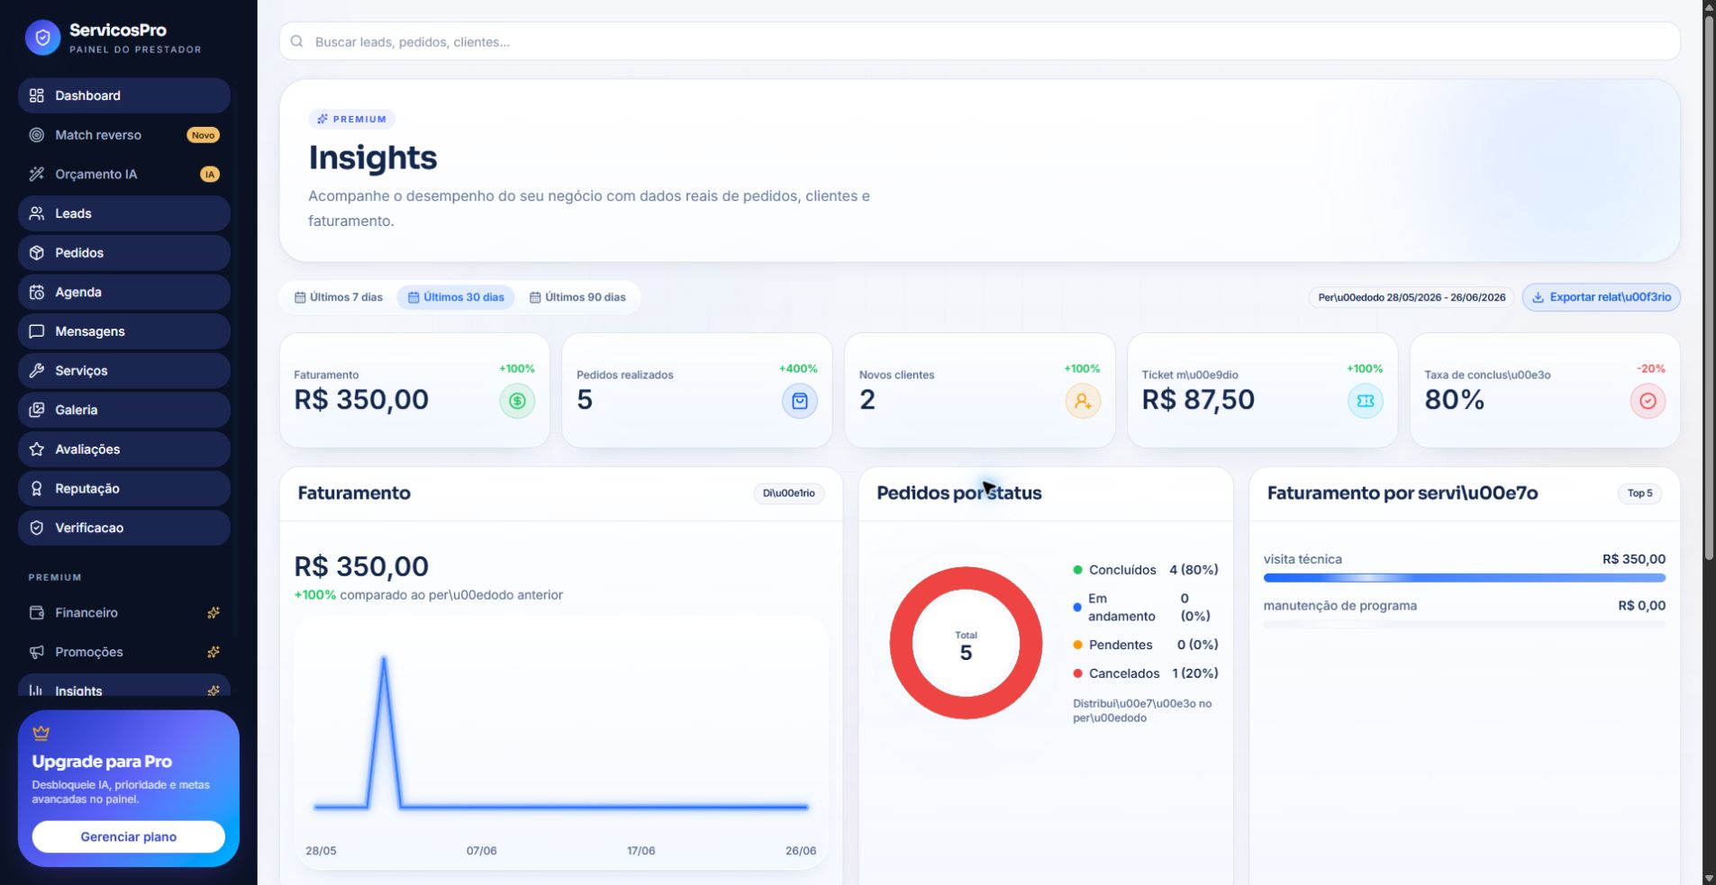Click the Mensagens chat icon
Viewport: 1716px width, 885px height.
[x=37, y=331]
